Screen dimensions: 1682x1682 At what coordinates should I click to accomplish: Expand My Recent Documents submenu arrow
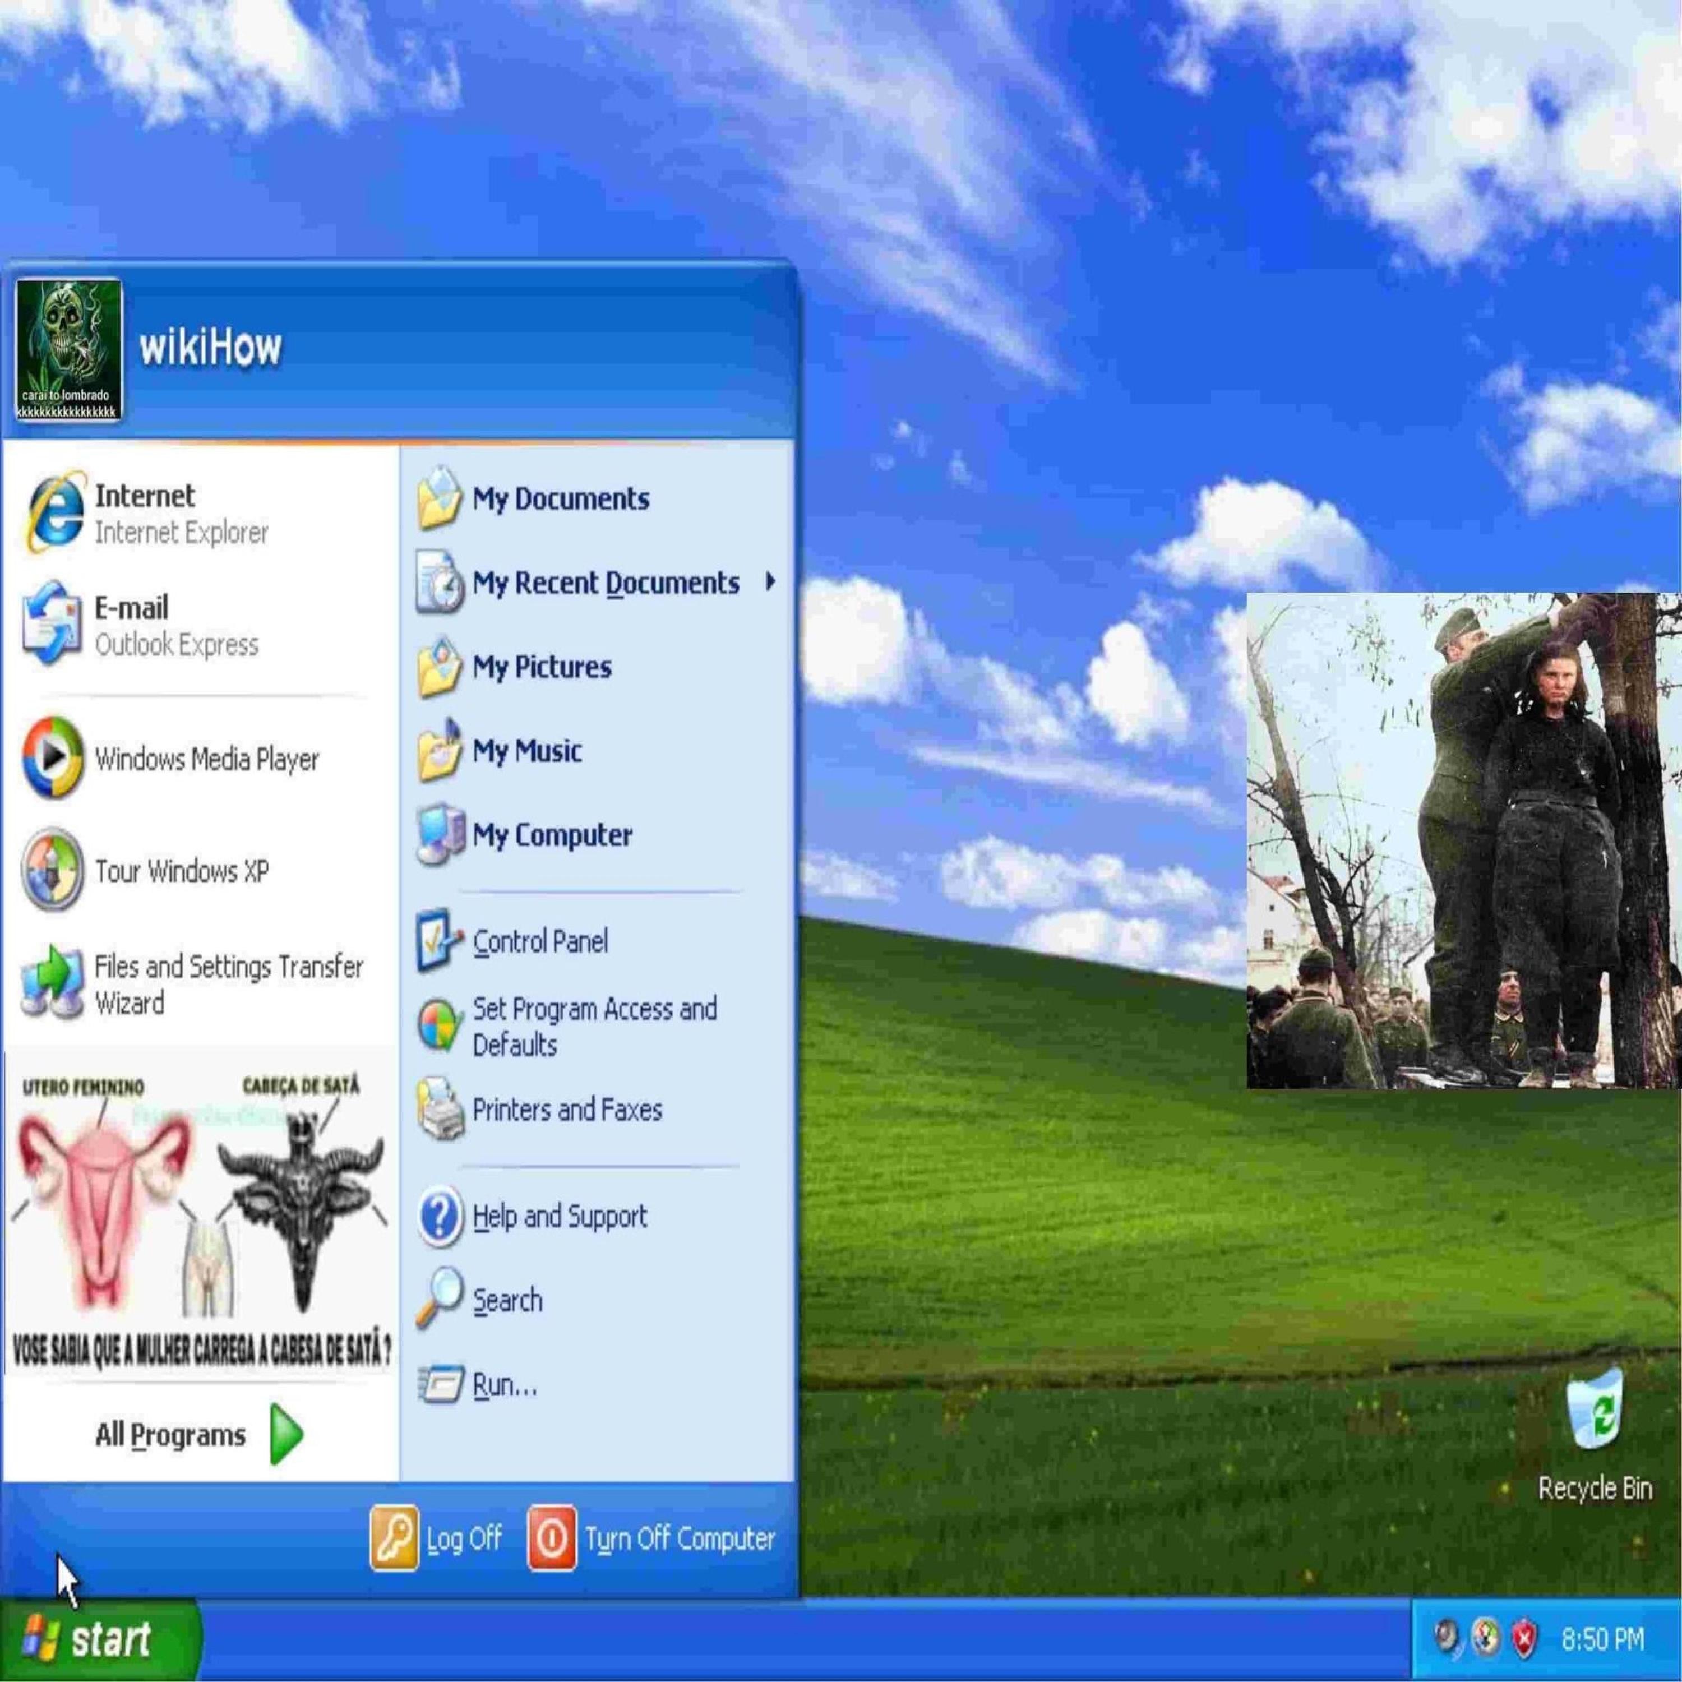770,581
